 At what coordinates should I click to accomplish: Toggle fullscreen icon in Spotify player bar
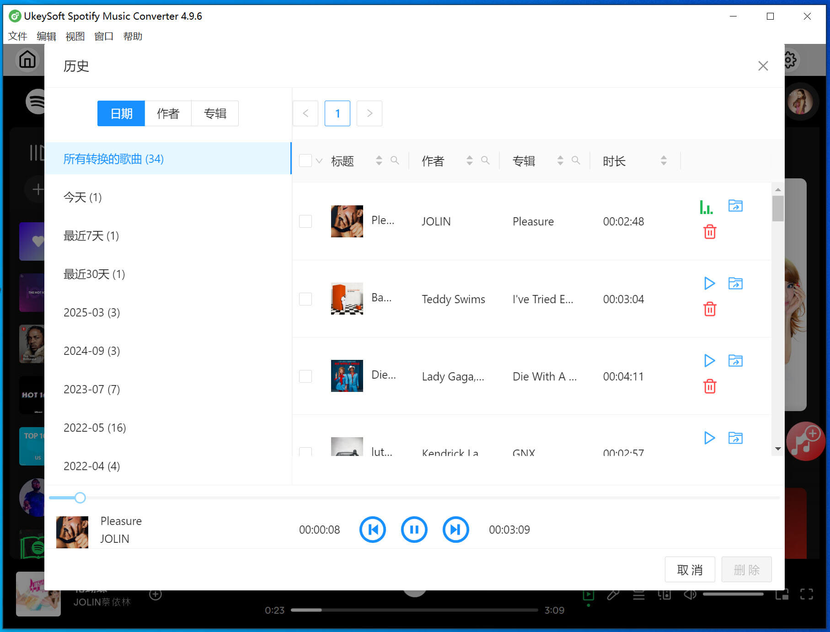tap(807, 594)
